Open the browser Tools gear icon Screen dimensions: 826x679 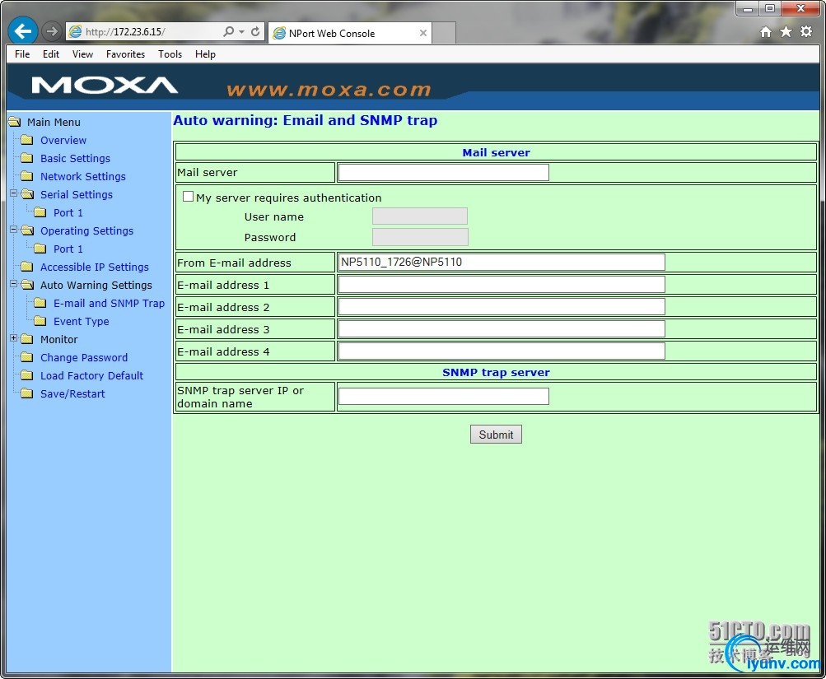(806, 31)
